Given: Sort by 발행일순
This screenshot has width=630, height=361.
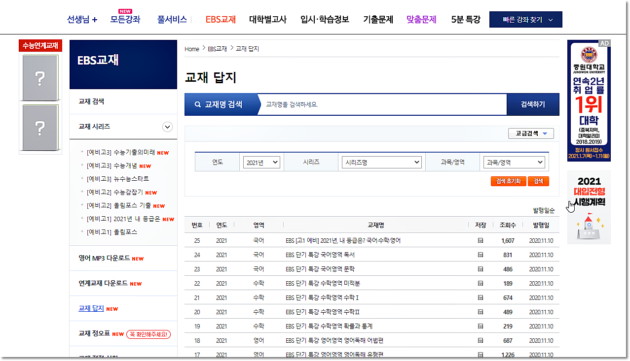Looking at the screenshot, I should [x=544, y=210].
